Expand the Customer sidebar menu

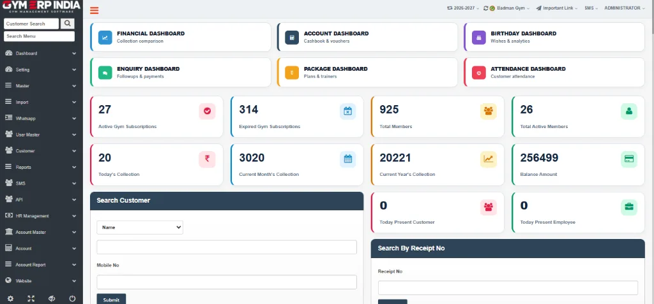(42, 151)
